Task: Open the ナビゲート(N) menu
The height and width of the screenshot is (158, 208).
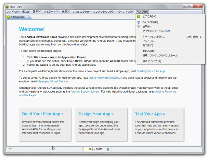Action: click(52, 12)
